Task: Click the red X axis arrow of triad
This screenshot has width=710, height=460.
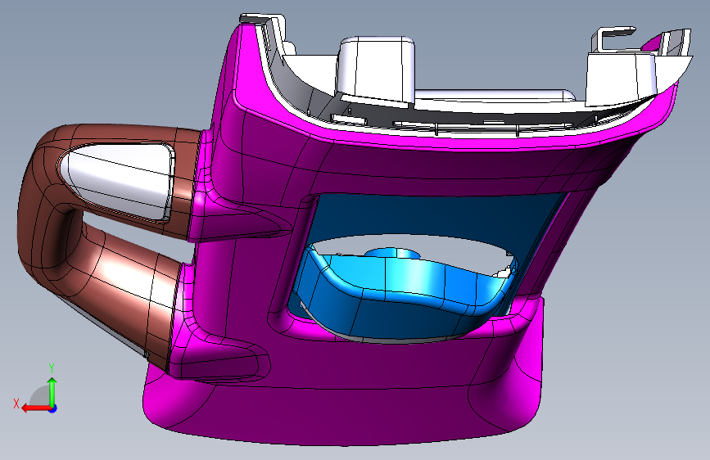Action: pos(35,408)
